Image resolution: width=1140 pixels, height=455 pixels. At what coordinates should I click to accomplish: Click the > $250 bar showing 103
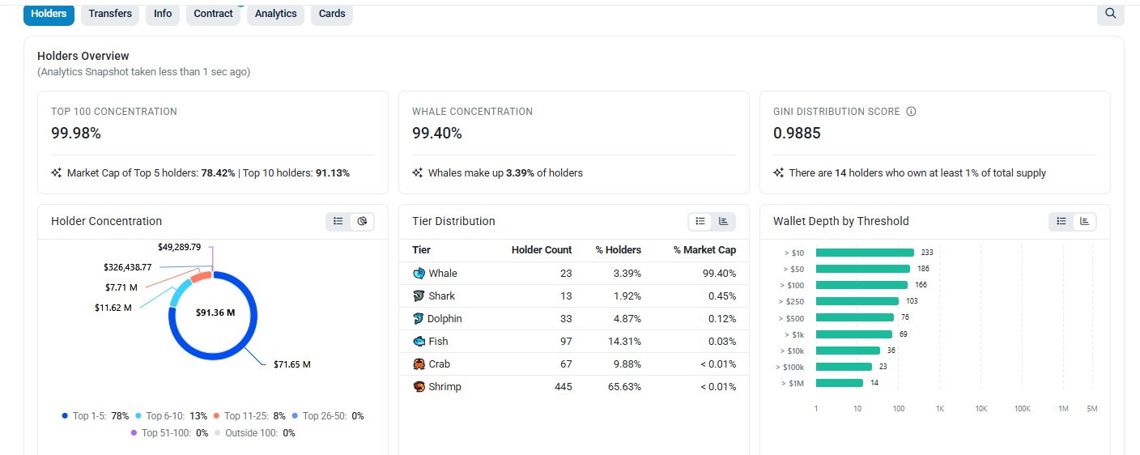point(857,301)
